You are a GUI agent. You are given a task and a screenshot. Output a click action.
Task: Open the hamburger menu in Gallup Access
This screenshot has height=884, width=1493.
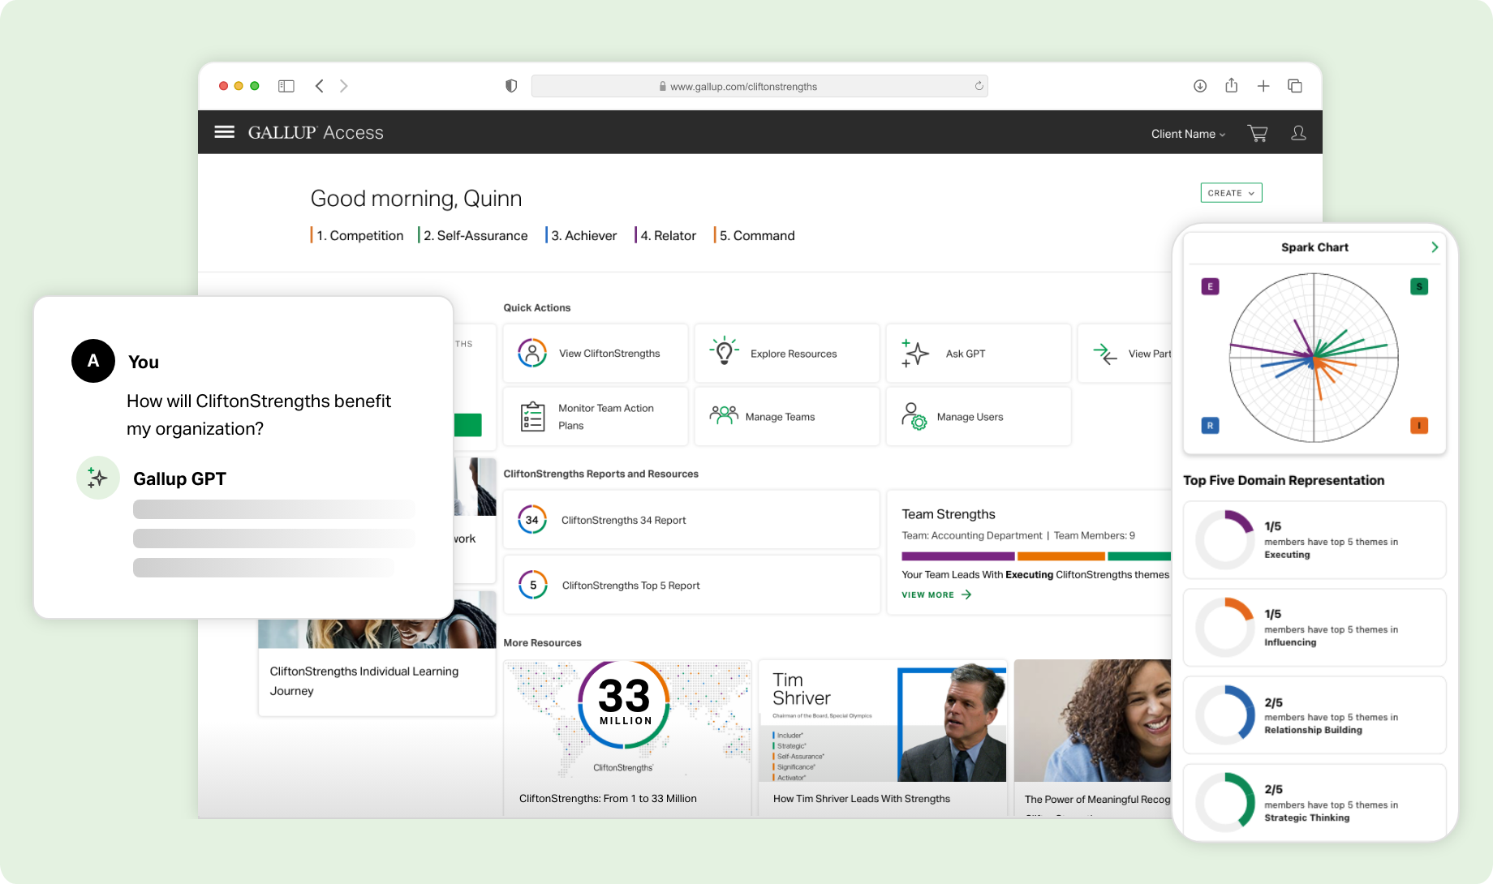click(x=224, y=132)
